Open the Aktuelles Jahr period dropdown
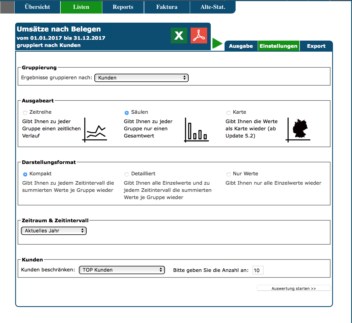The height and width of the screenshot is (323, 352). click(x=54, y=231)
